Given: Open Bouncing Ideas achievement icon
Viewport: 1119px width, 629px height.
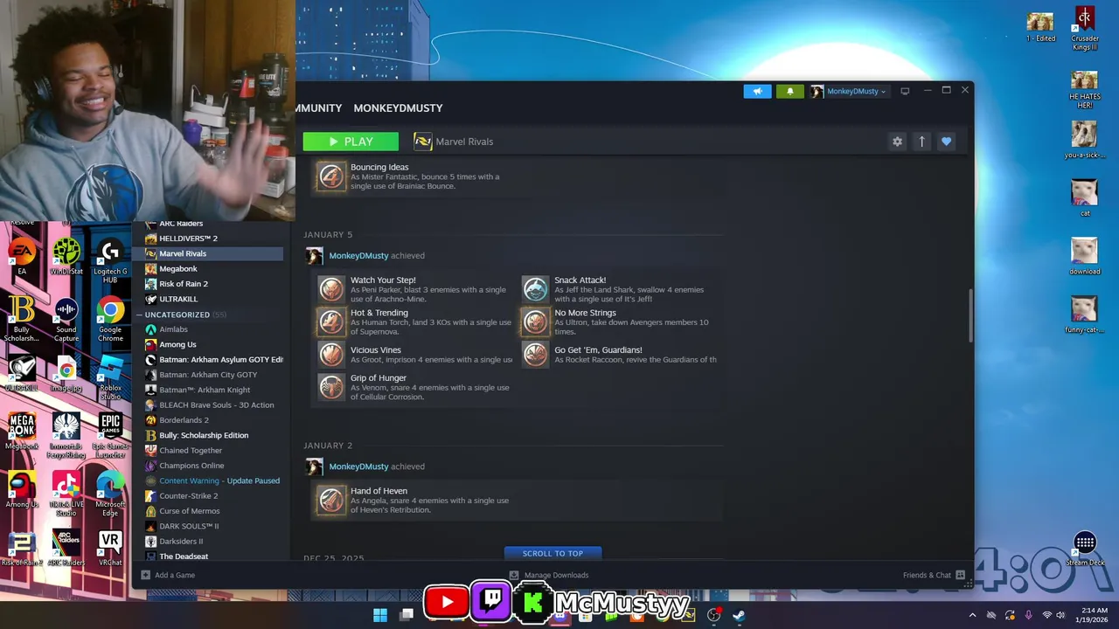Looking at the screenshot, I should [x=330, y=176].
